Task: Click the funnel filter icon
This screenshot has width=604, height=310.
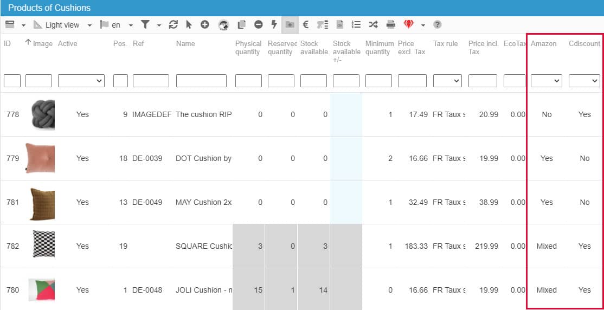Action: [145, 24]
